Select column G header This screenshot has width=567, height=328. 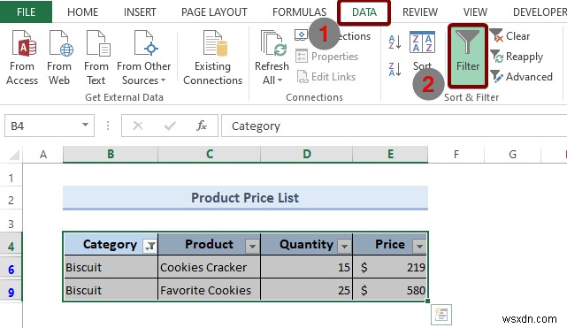click(512, 155)
